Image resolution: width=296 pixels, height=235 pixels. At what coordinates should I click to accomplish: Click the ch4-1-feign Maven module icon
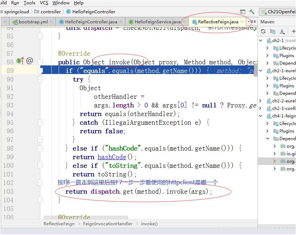(x=269, y=116)
